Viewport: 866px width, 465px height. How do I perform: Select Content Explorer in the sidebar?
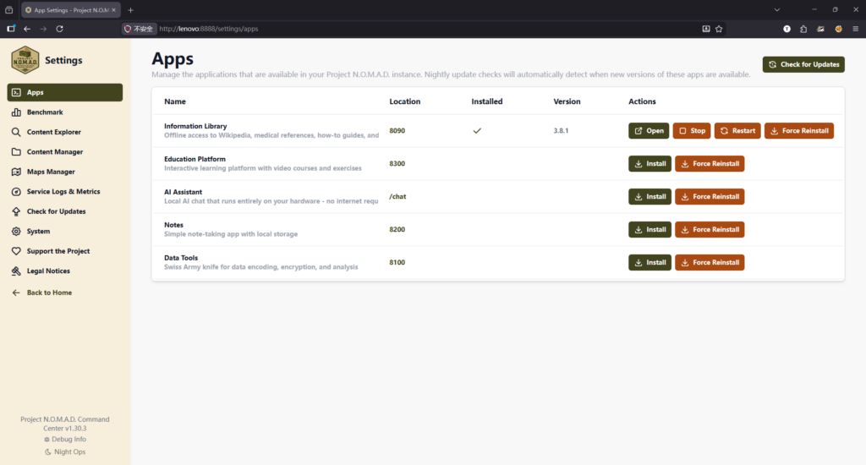click(x=53, y=132)
